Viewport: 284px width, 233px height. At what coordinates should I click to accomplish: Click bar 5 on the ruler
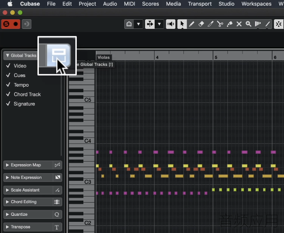click(216, 57)
